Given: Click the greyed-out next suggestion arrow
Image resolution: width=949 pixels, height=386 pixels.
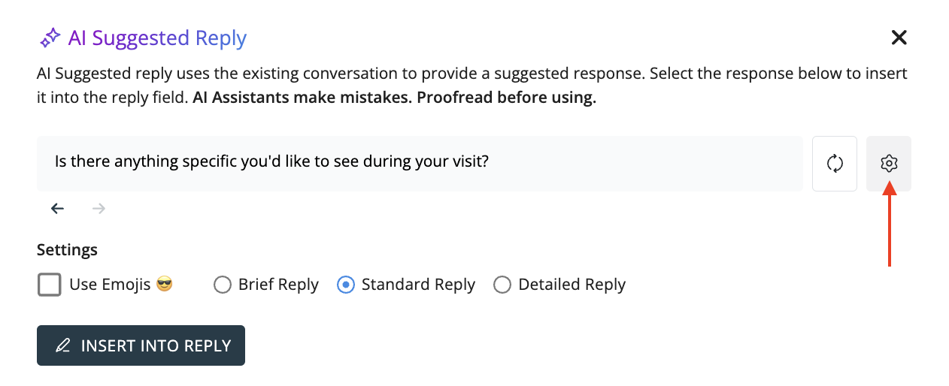Looking at the screenshot, I should (99, 209).
